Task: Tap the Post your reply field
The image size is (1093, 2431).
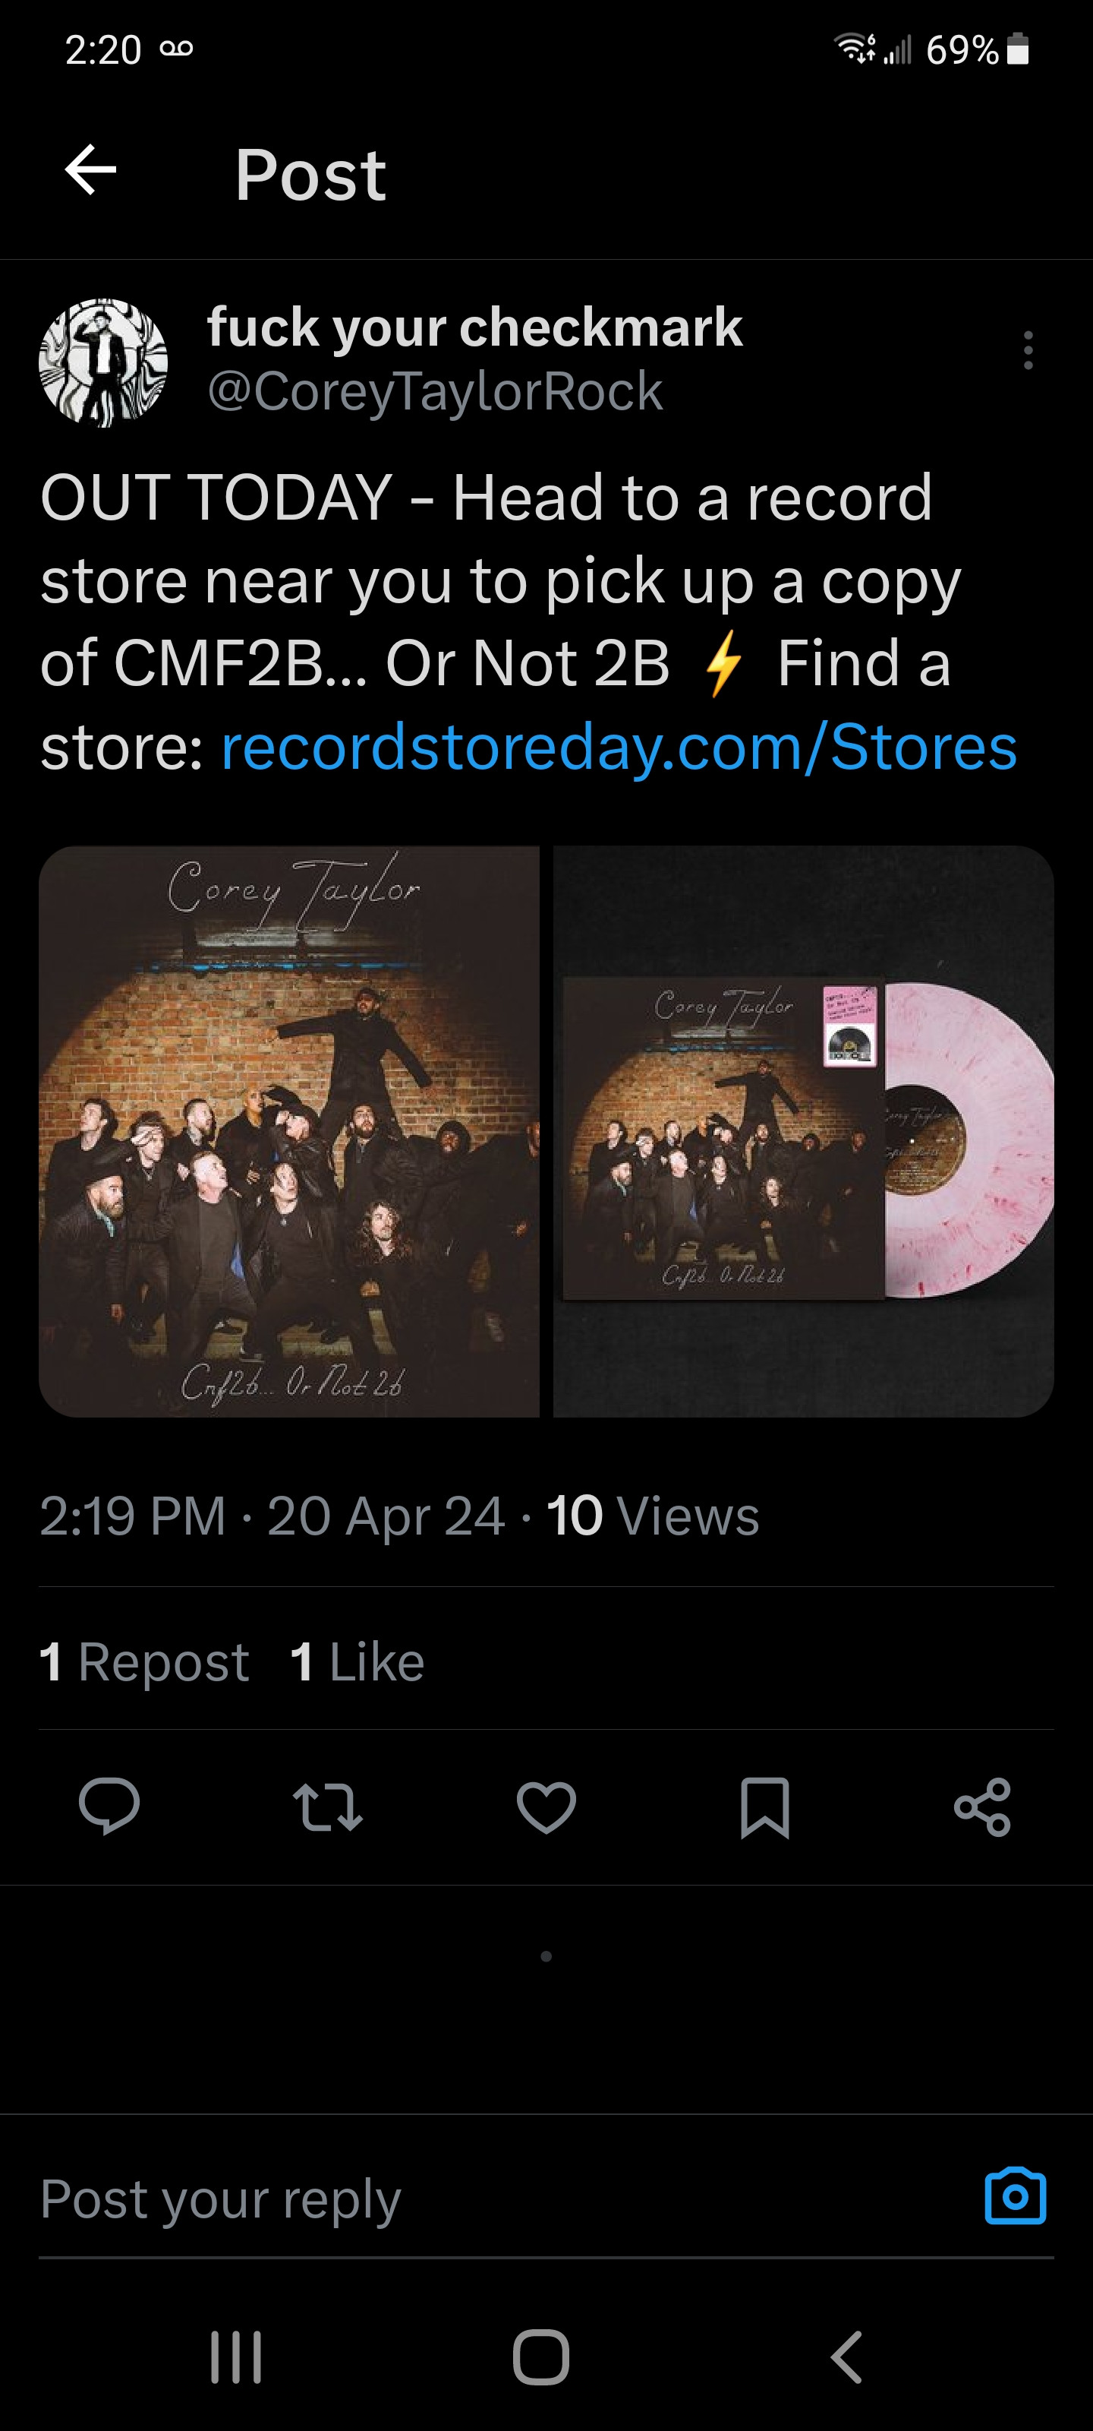Action: (x=490, y=2198)
